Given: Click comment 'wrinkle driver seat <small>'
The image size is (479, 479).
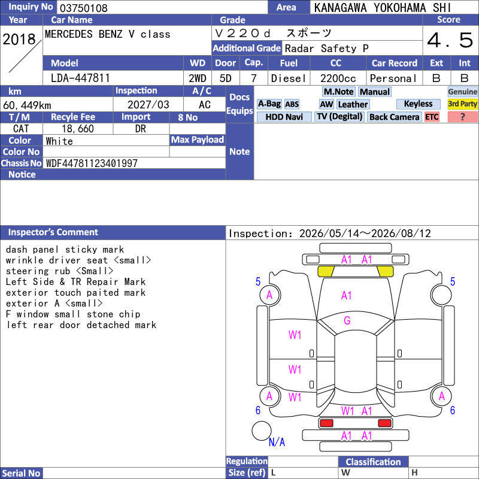Looking at the screenshot, I should tap(78, 260).
